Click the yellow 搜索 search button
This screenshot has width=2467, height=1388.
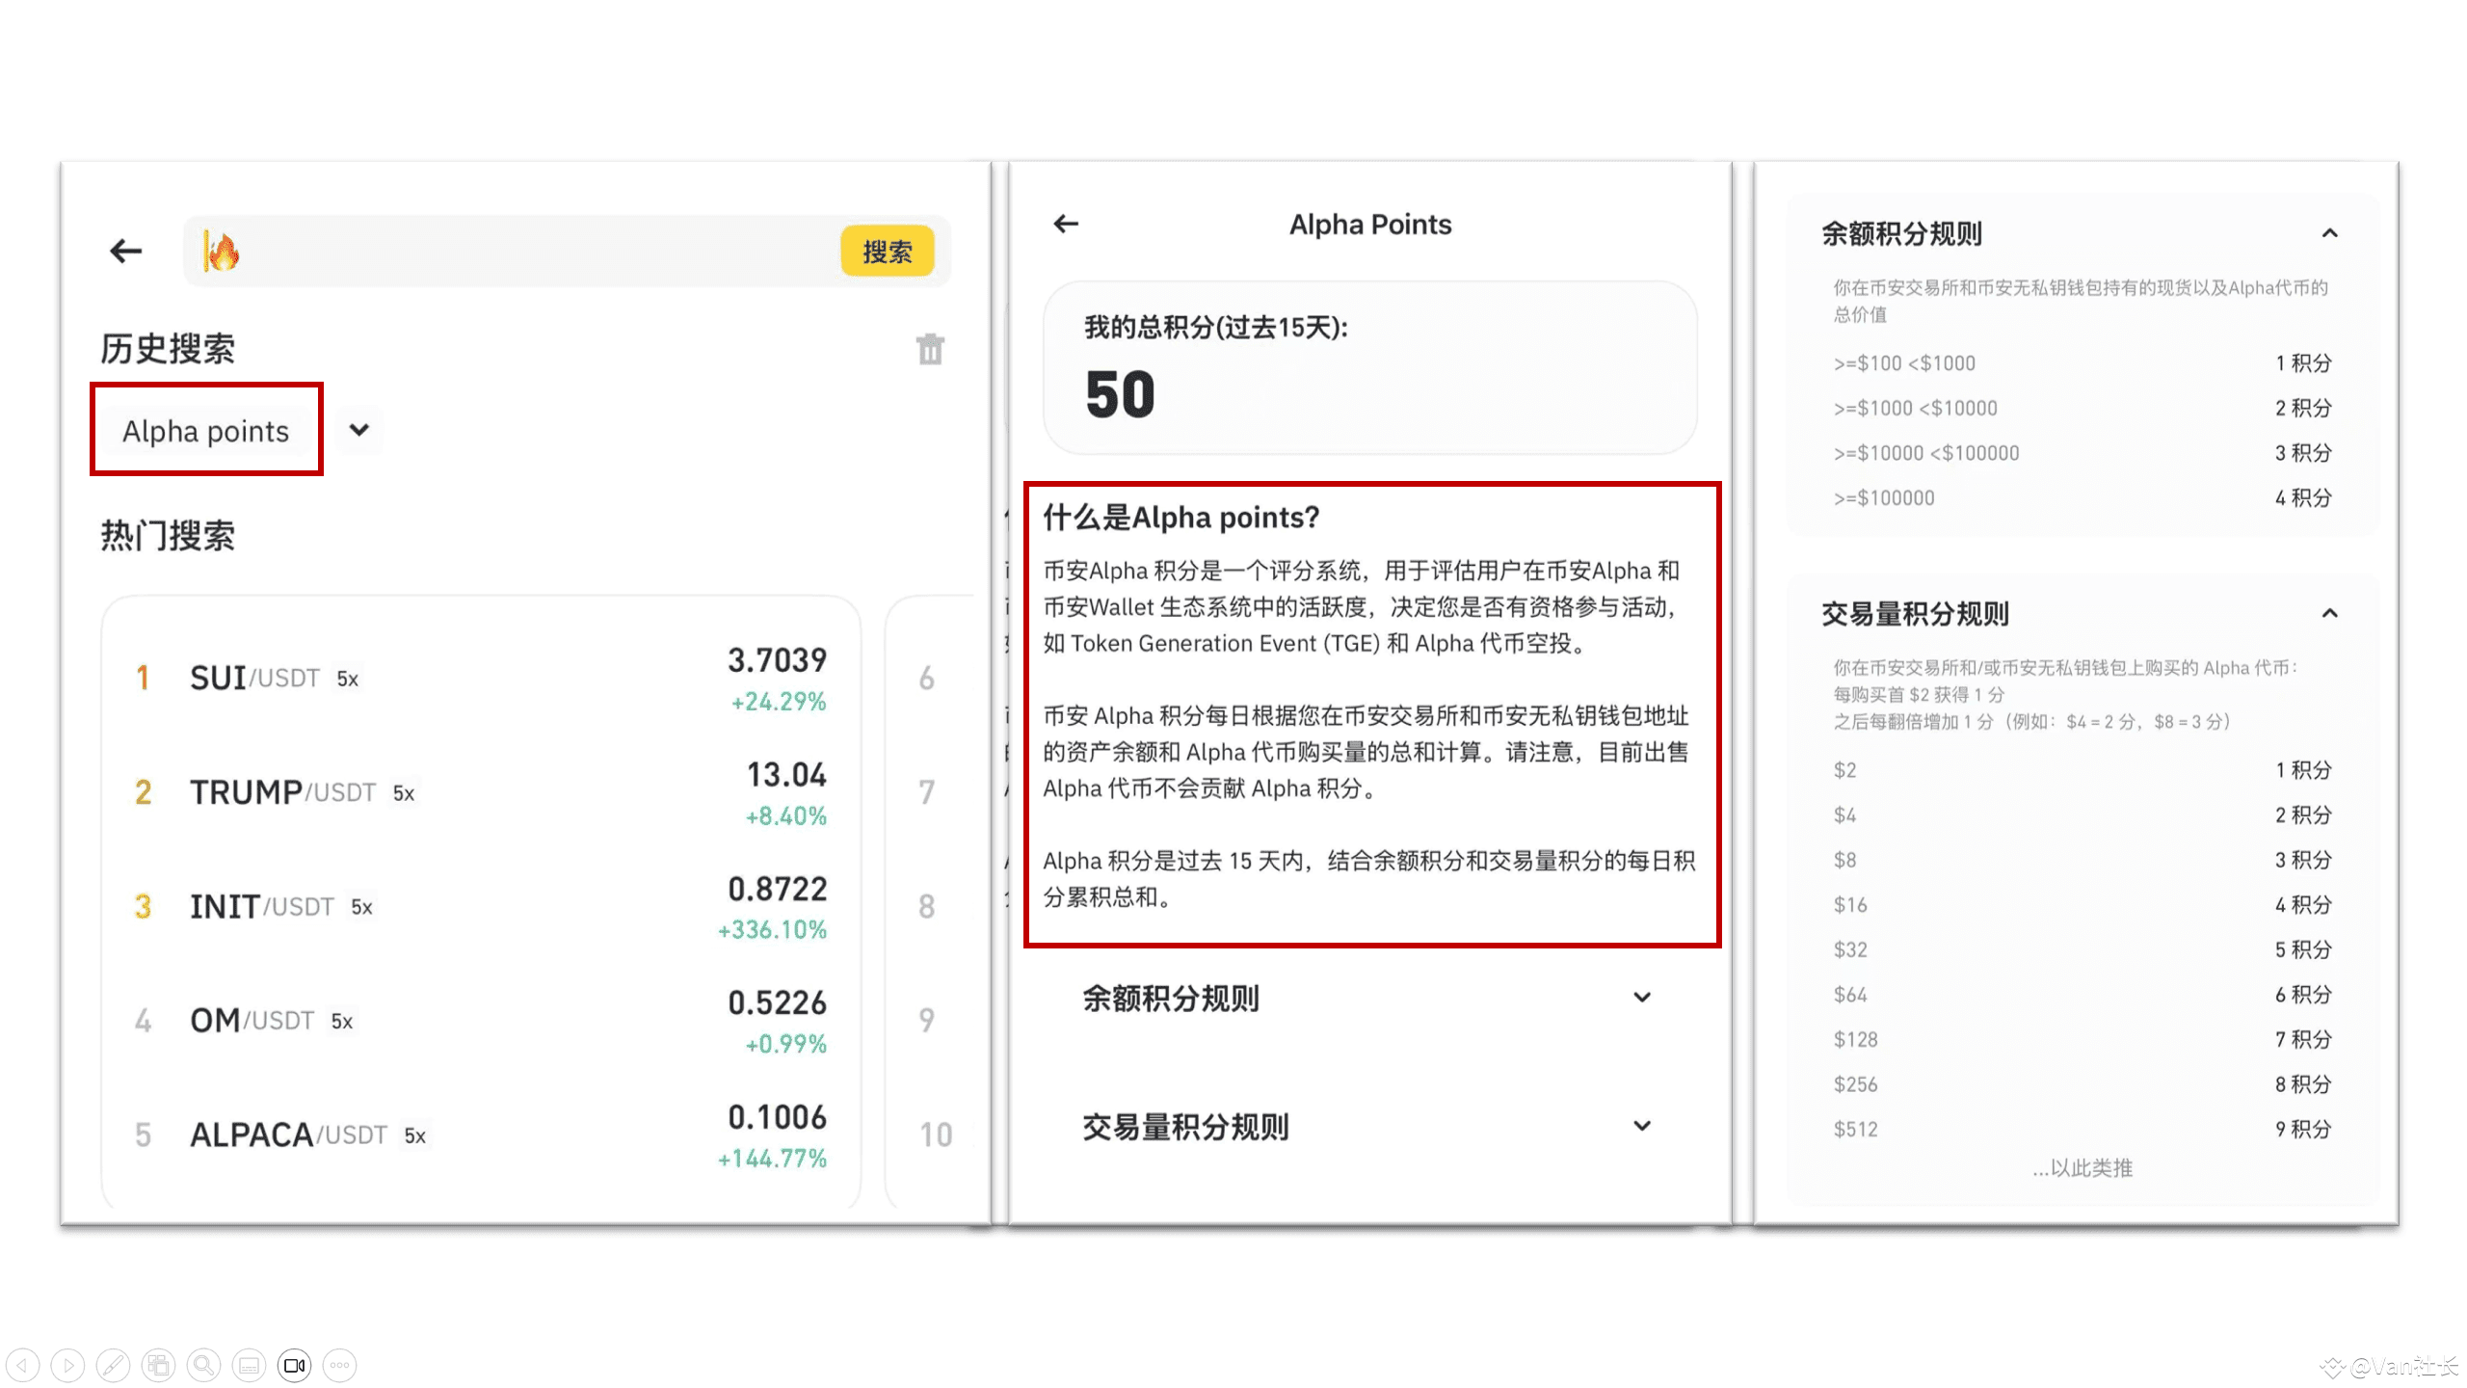tap(888, 251)
